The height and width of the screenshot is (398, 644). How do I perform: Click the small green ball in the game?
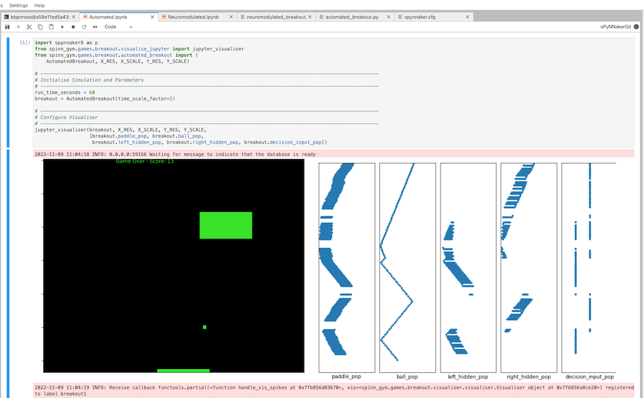(x=205, y=327)
